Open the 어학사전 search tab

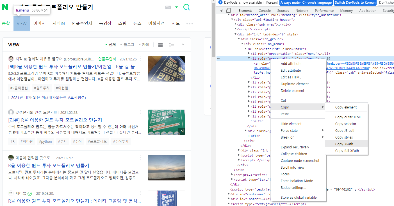pyautogui.click(x=156, y=23)
